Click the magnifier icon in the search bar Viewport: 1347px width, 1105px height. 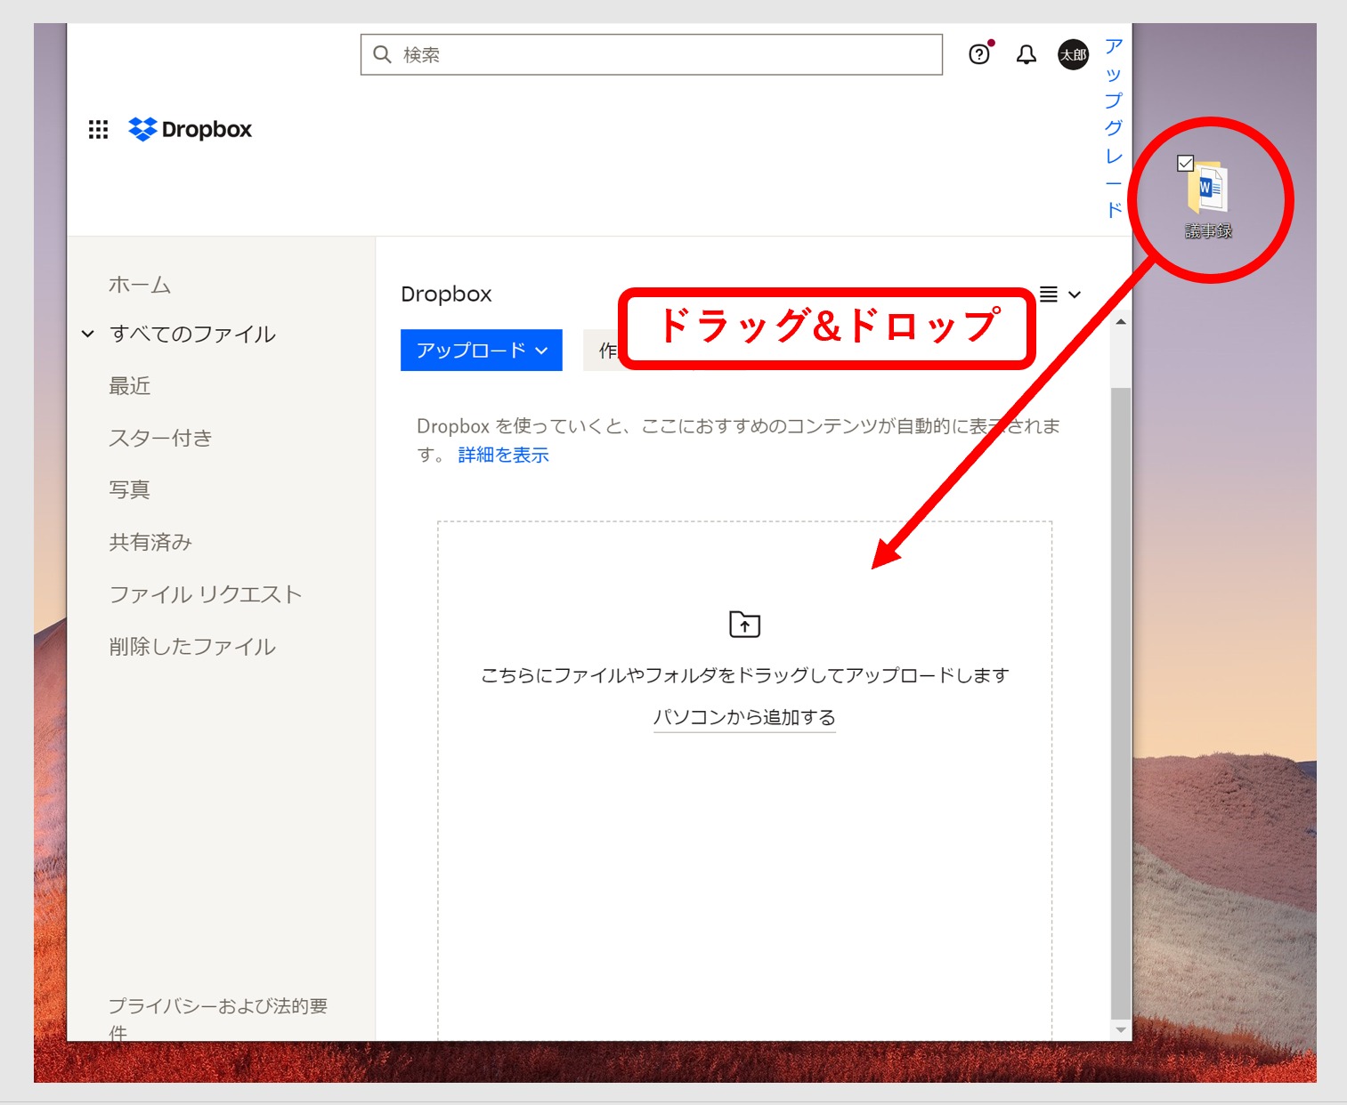coord(382,54)
